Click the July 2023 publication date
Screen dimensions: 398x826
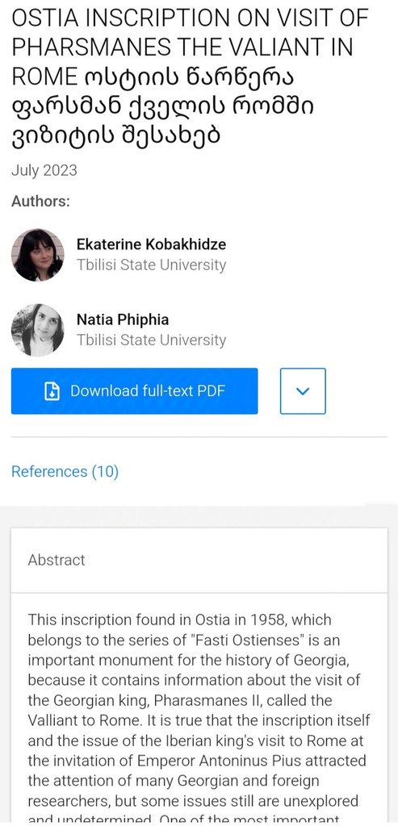point(44,171)
